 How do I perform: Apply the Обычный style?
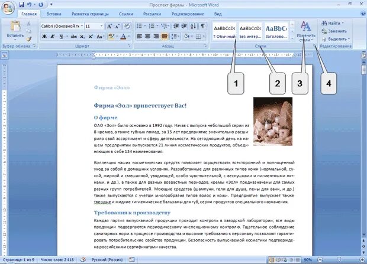coord(224,31)
